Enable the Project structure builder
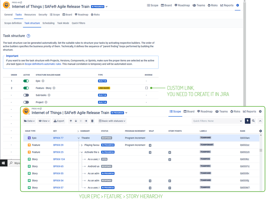Image resolution: width=267 pixels, height=201 pixels. pyautogui.click(x=26, y=102)
